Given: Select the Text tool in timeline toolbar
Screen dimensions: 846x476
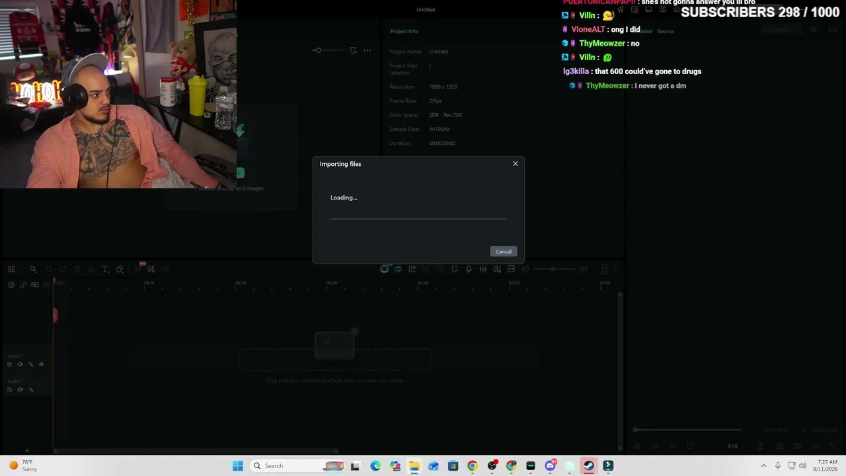Looking at the screenshot, I should tap(105, 269).
